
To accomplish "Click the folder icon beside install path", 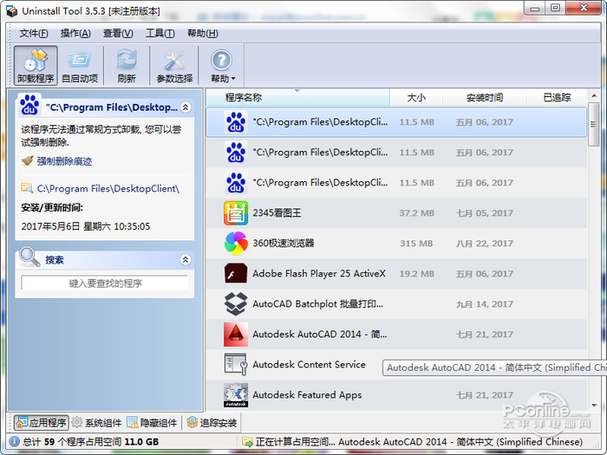I will pos(27,188).
